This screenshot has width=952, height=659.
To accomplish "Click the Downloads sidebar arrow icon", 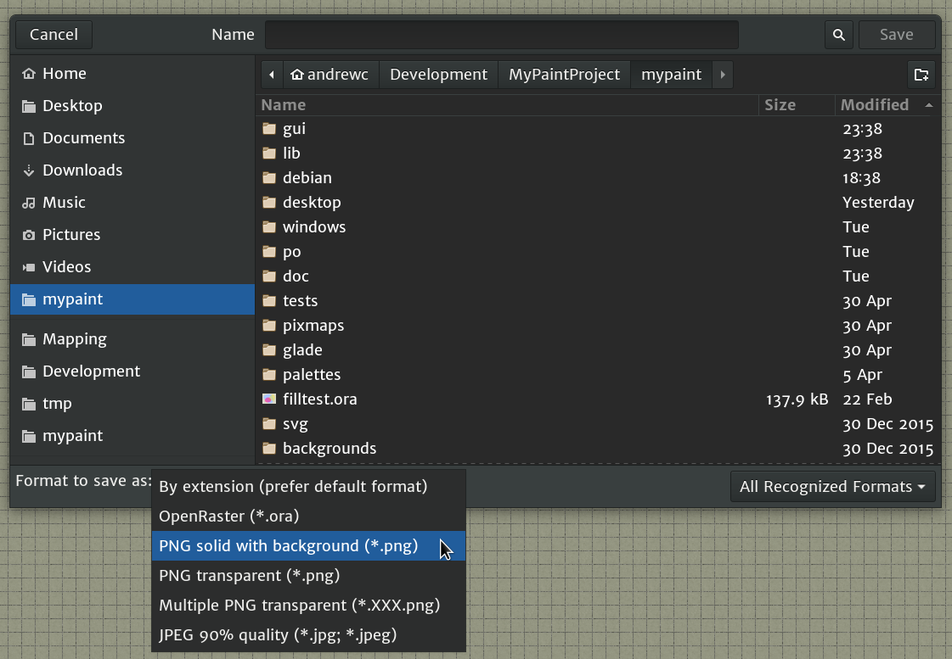I will tap(29, 170).
